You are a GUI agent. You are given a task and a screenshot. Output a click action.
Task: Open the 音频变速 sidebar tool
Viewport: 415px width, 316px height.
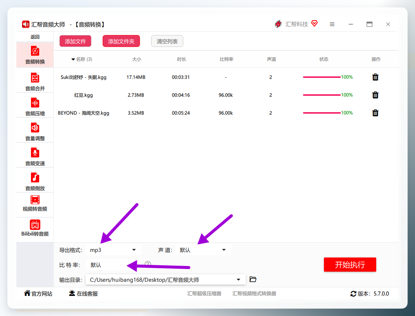click(35, 157)
